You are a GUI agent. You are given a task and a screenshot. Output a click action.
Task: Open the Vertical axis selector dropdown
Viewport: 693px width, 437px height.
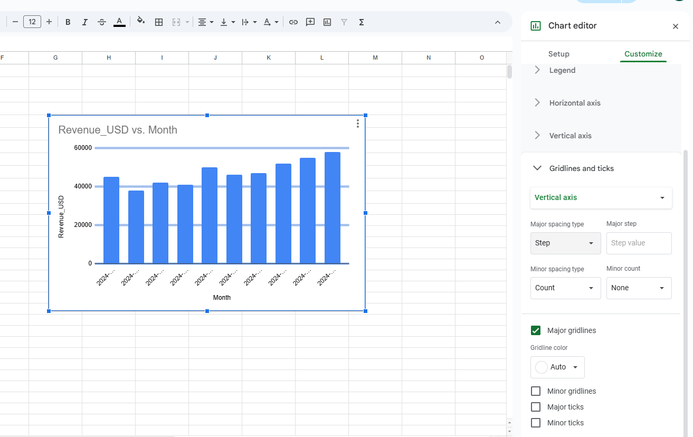click(601, 197)
